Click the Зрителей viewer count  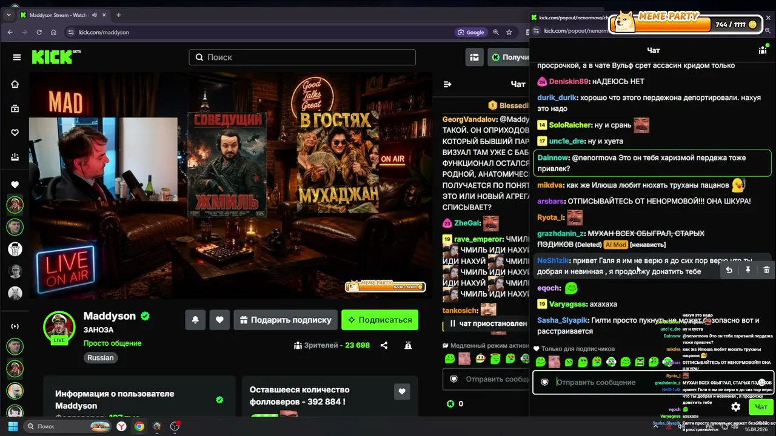(332, 345)
